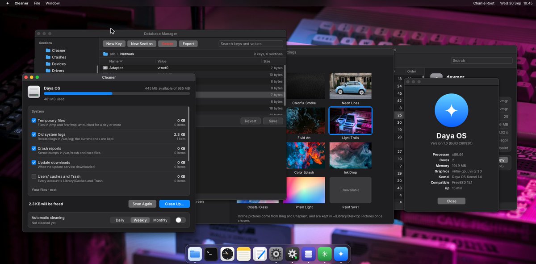Click the Database Manager key list scrollbar
Viewport: 536px width, 264px height.
(x=285, y=85)
